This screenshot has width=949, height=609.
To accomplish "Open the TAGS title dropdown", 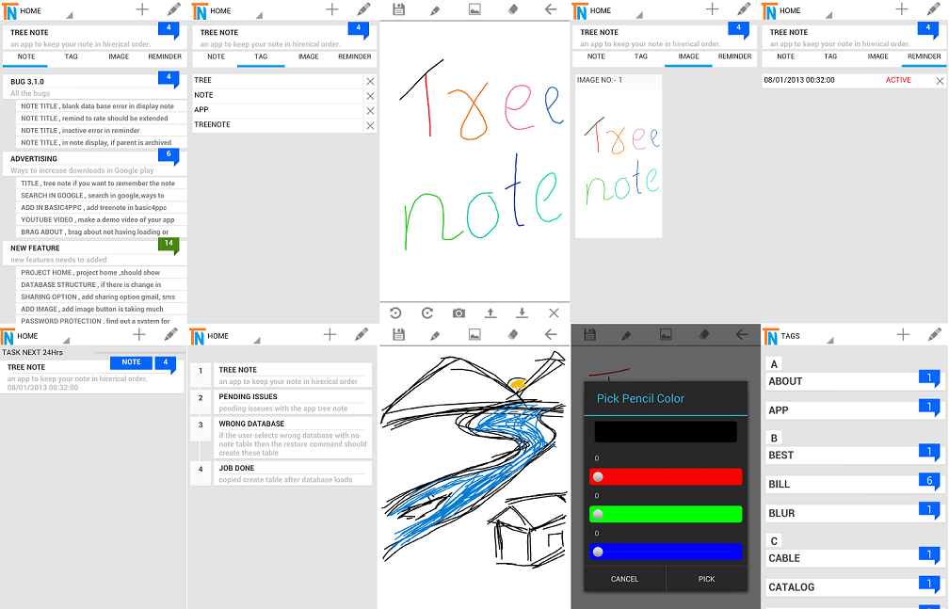I will coord(798,336).
